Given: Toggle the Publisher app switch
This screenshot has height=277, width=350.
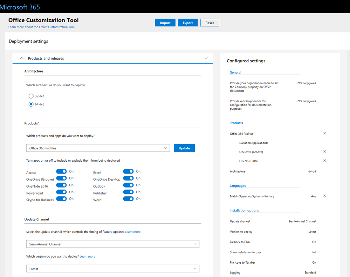Looking at the screenshot, I should pyautogui.click(x=128, y=192).
